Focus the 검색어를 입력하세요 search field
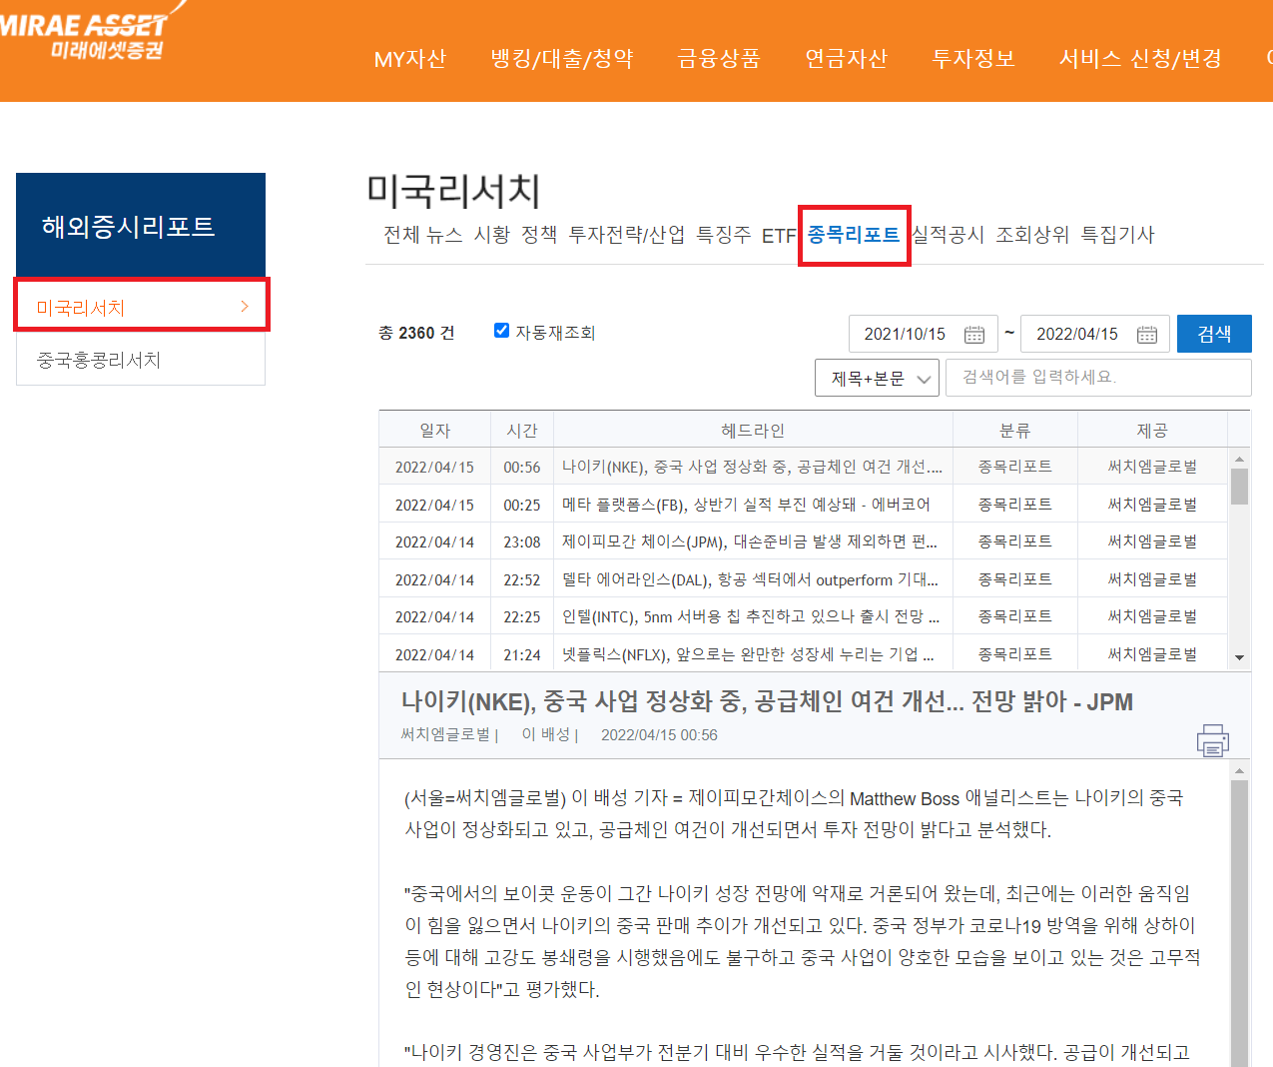The width and height of the screenshot is (1273, 1067). click(1098, 378)
